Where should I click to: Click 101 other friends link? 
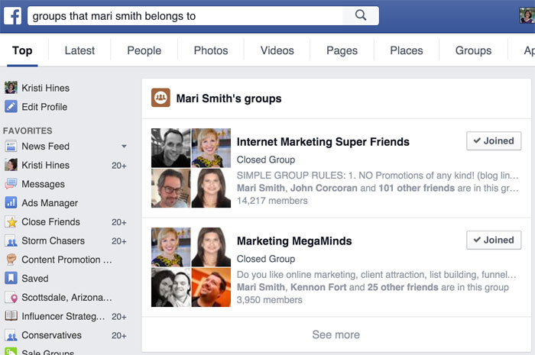click(417, 188)
